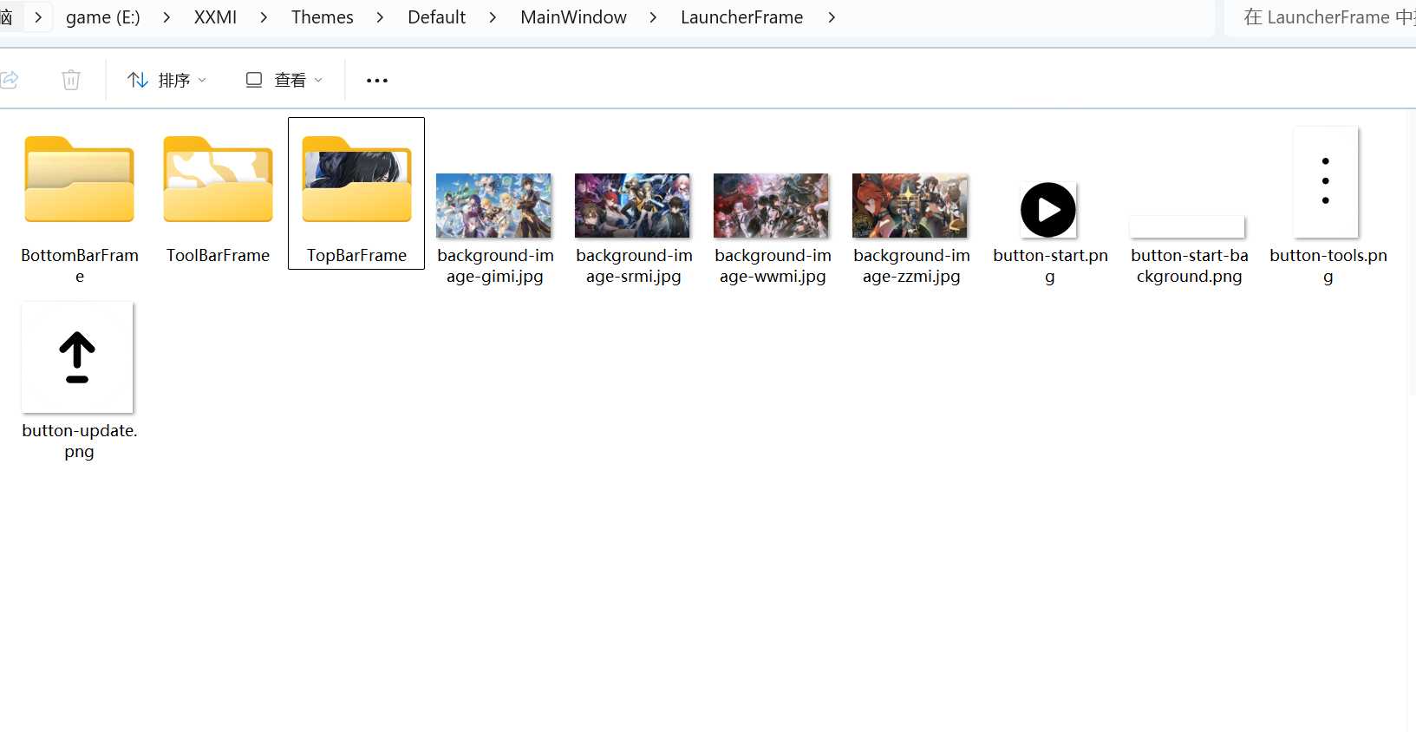Viewport: 1416px width, 732px height.
Task: Select background-image-gimi.jpg thumbnail
Action: [493, 206]
